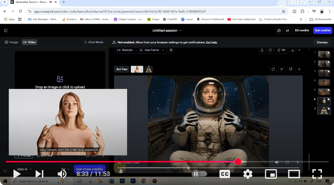Turn on closed captions (CC)
This screenshot has width=334, height=185.
(x=225, y=174)
